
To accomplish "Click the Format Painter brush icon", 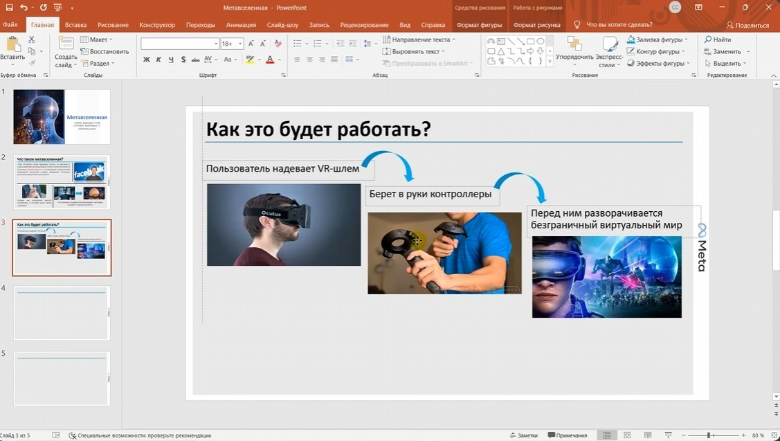I will [x=31, y=63].
